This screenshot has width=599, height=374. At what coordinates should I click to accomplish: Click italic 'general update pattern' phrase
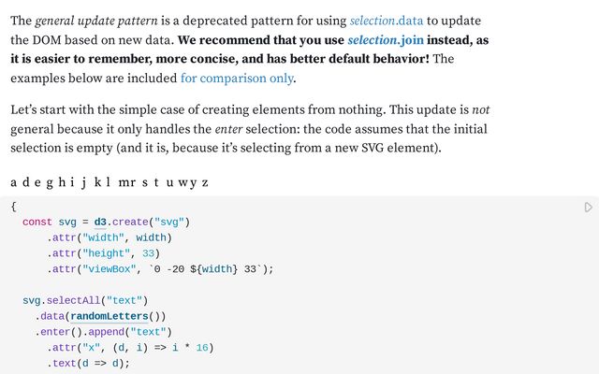pos(96,21)
